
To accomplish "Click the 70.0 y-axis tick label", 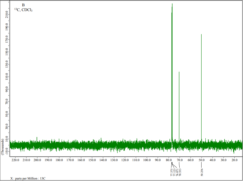I will tap(7, 102).
